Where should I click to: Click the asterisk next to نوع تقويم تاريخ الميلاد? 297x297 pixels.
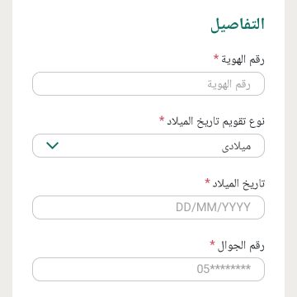pyautogui.click(x=162, y=119)
